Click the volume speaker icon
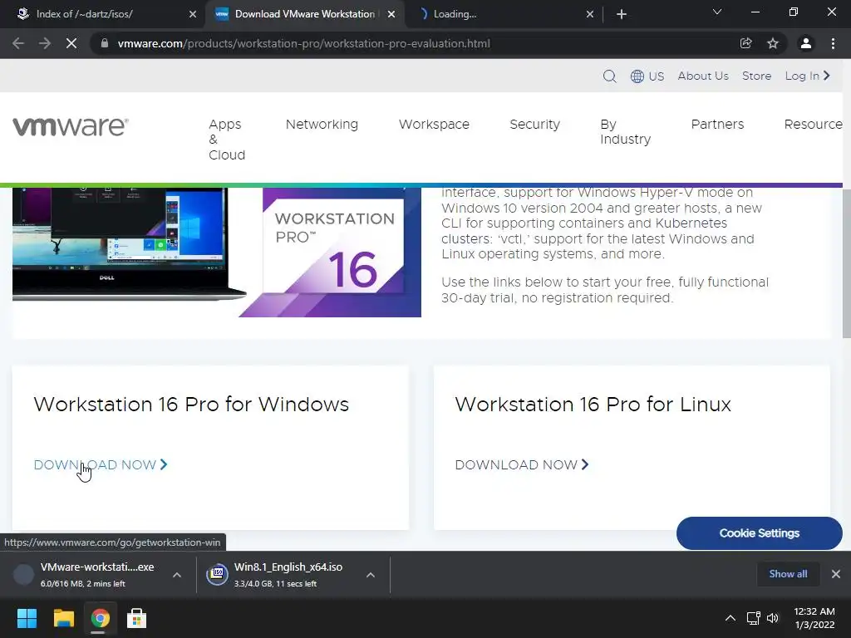 (x=773, y=618)
